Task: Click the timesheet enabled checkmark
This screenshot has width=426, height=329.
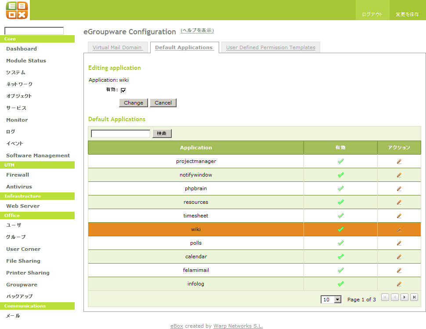Action: pyautogui.click(x=341, y=215)
